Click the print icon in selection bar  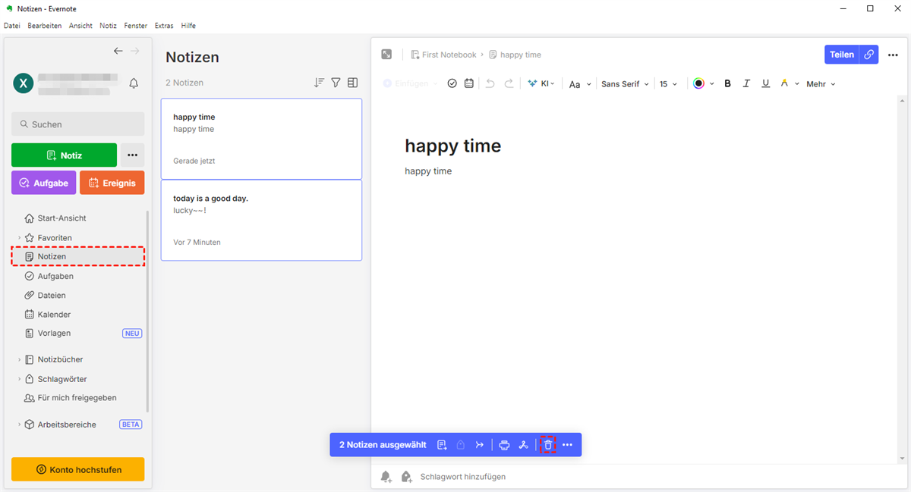[504, 445]
